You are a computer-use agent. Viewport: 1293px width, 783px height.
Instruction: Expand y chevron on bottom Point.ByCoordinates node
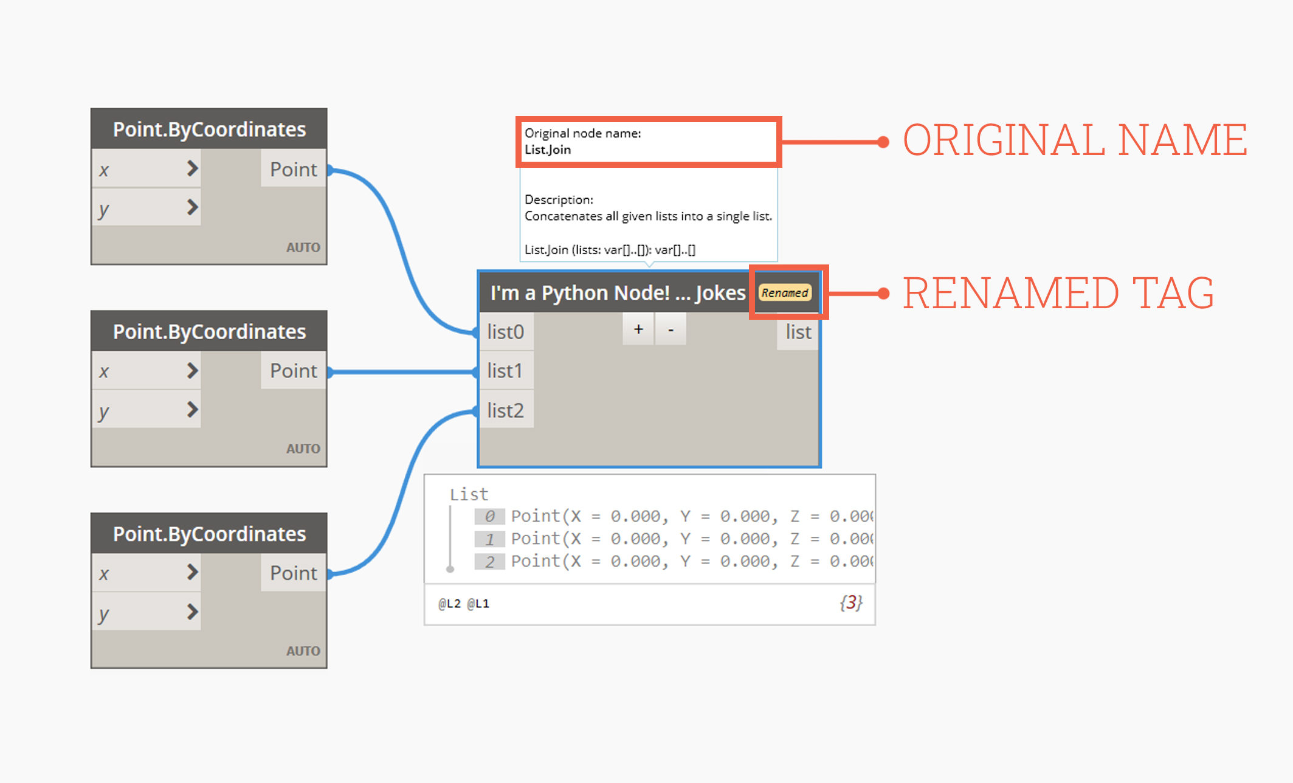pyautogui.click(x=192, y=612)
